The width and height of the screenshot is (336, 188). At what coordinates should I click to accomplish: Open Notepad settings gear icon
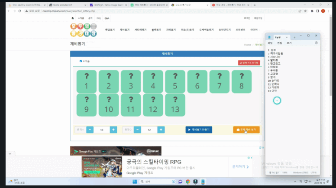click(x=316, y=43)
